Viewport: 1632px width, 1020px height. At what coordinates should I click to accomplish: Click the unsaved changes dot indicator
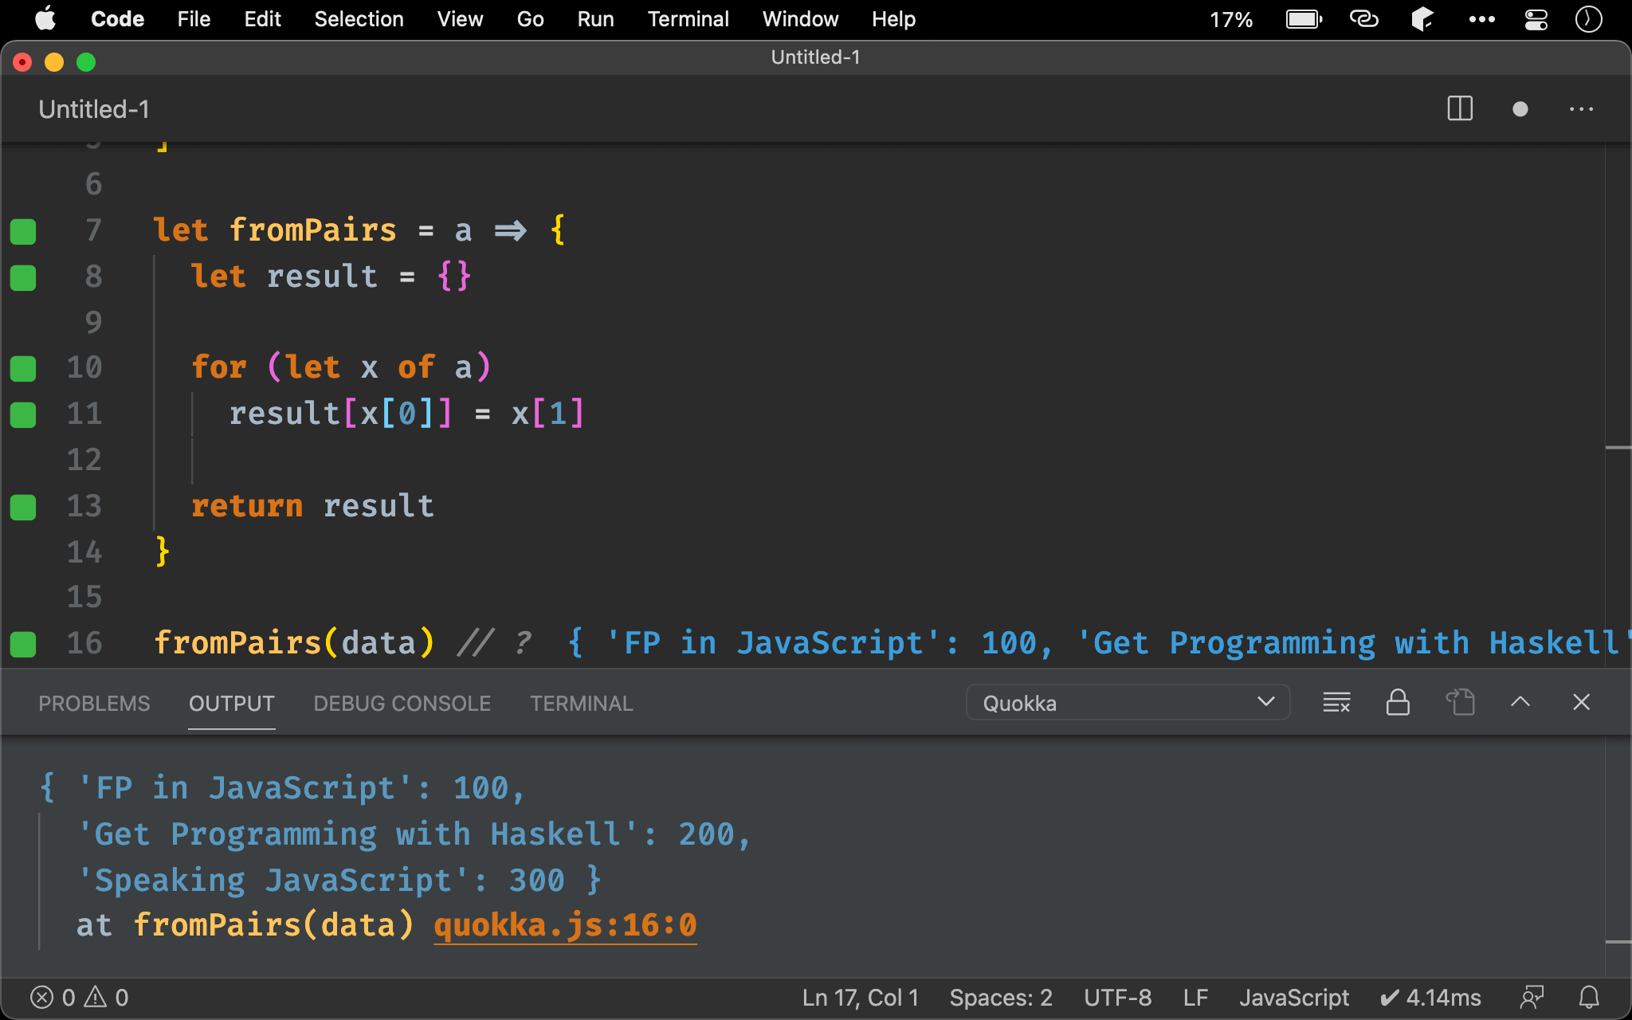click(x=1520, y=109)
